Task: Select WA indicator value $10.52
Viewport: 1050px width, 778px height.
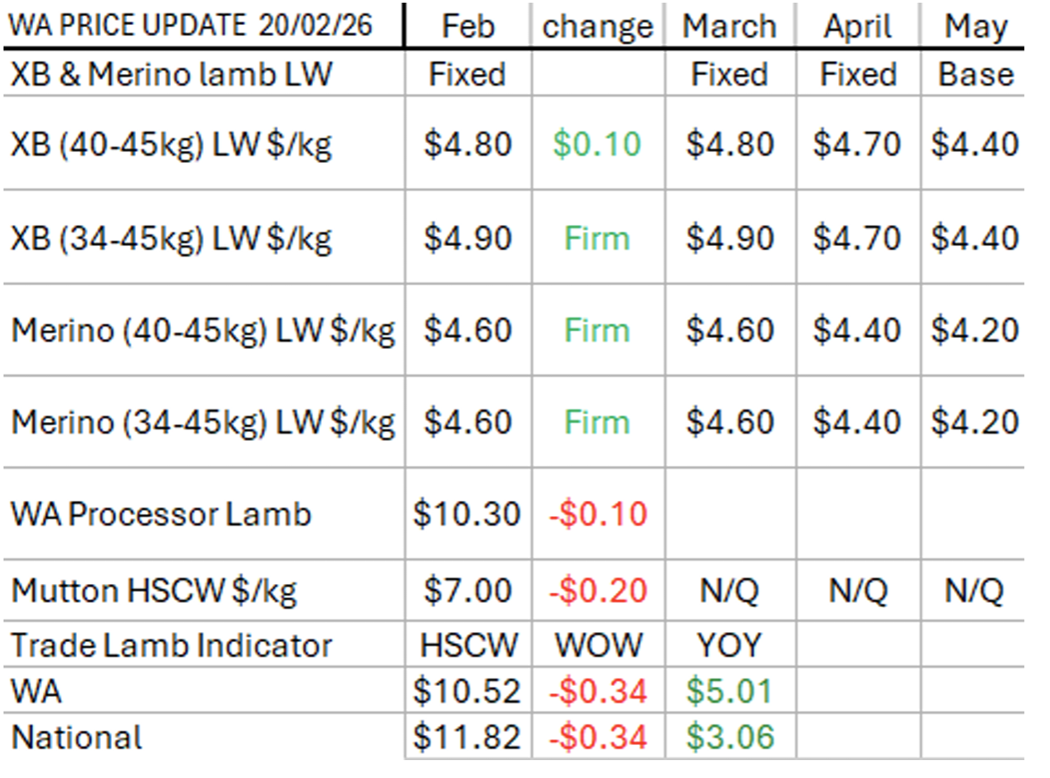Action: click(x=467, y=691)
